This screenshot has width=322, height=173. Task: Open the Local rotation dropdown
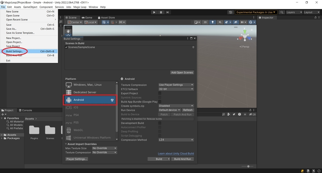90,22
